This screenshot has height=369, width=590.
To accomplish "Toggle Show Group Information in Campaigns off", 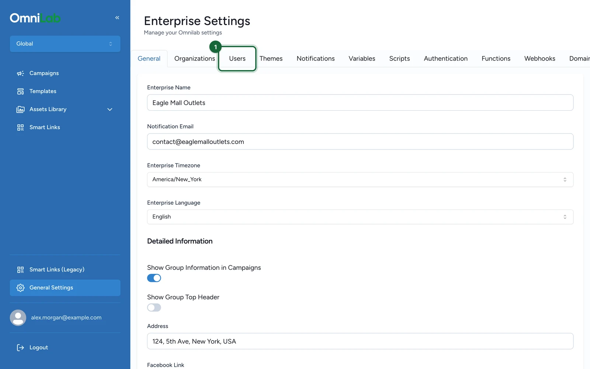I will tap(154, 278).
